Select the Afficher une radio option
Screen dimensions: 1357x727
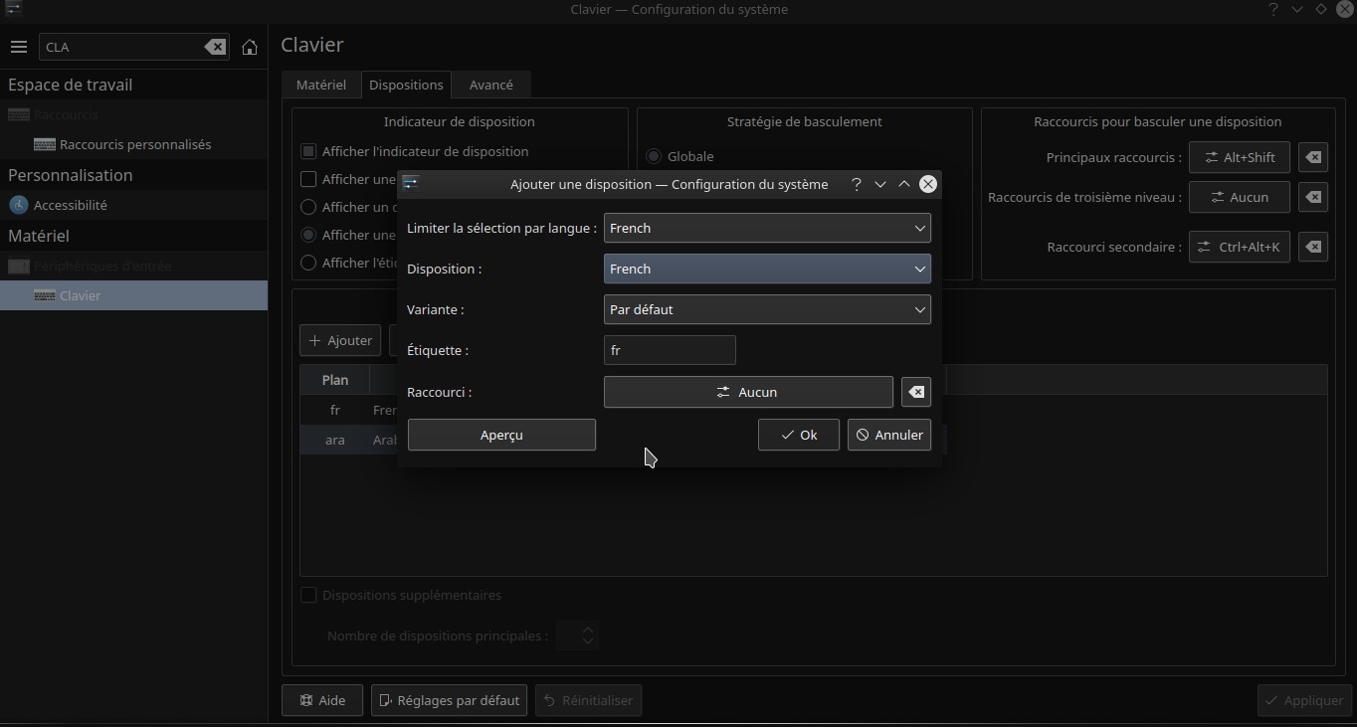click(x=308, y=235)
